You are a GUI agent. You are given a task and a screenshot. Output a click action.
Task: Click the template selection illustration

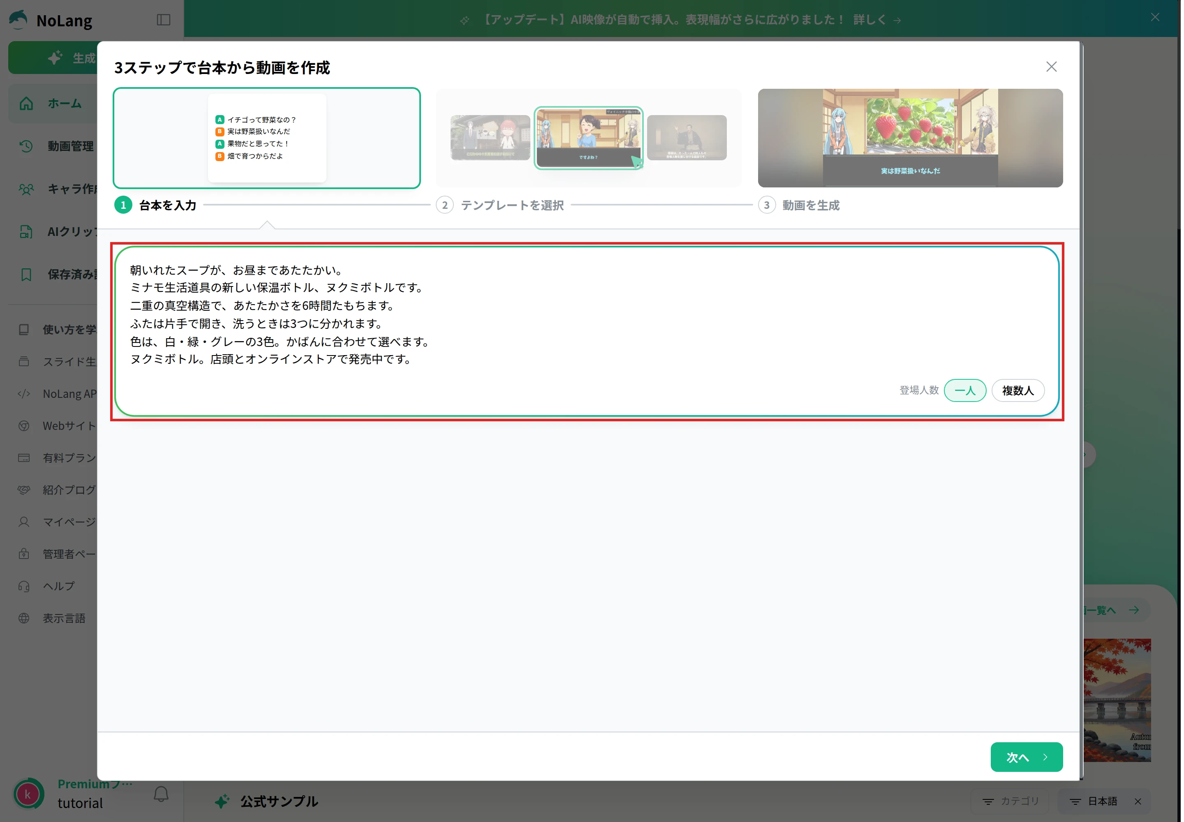click(x=588, y=138)
